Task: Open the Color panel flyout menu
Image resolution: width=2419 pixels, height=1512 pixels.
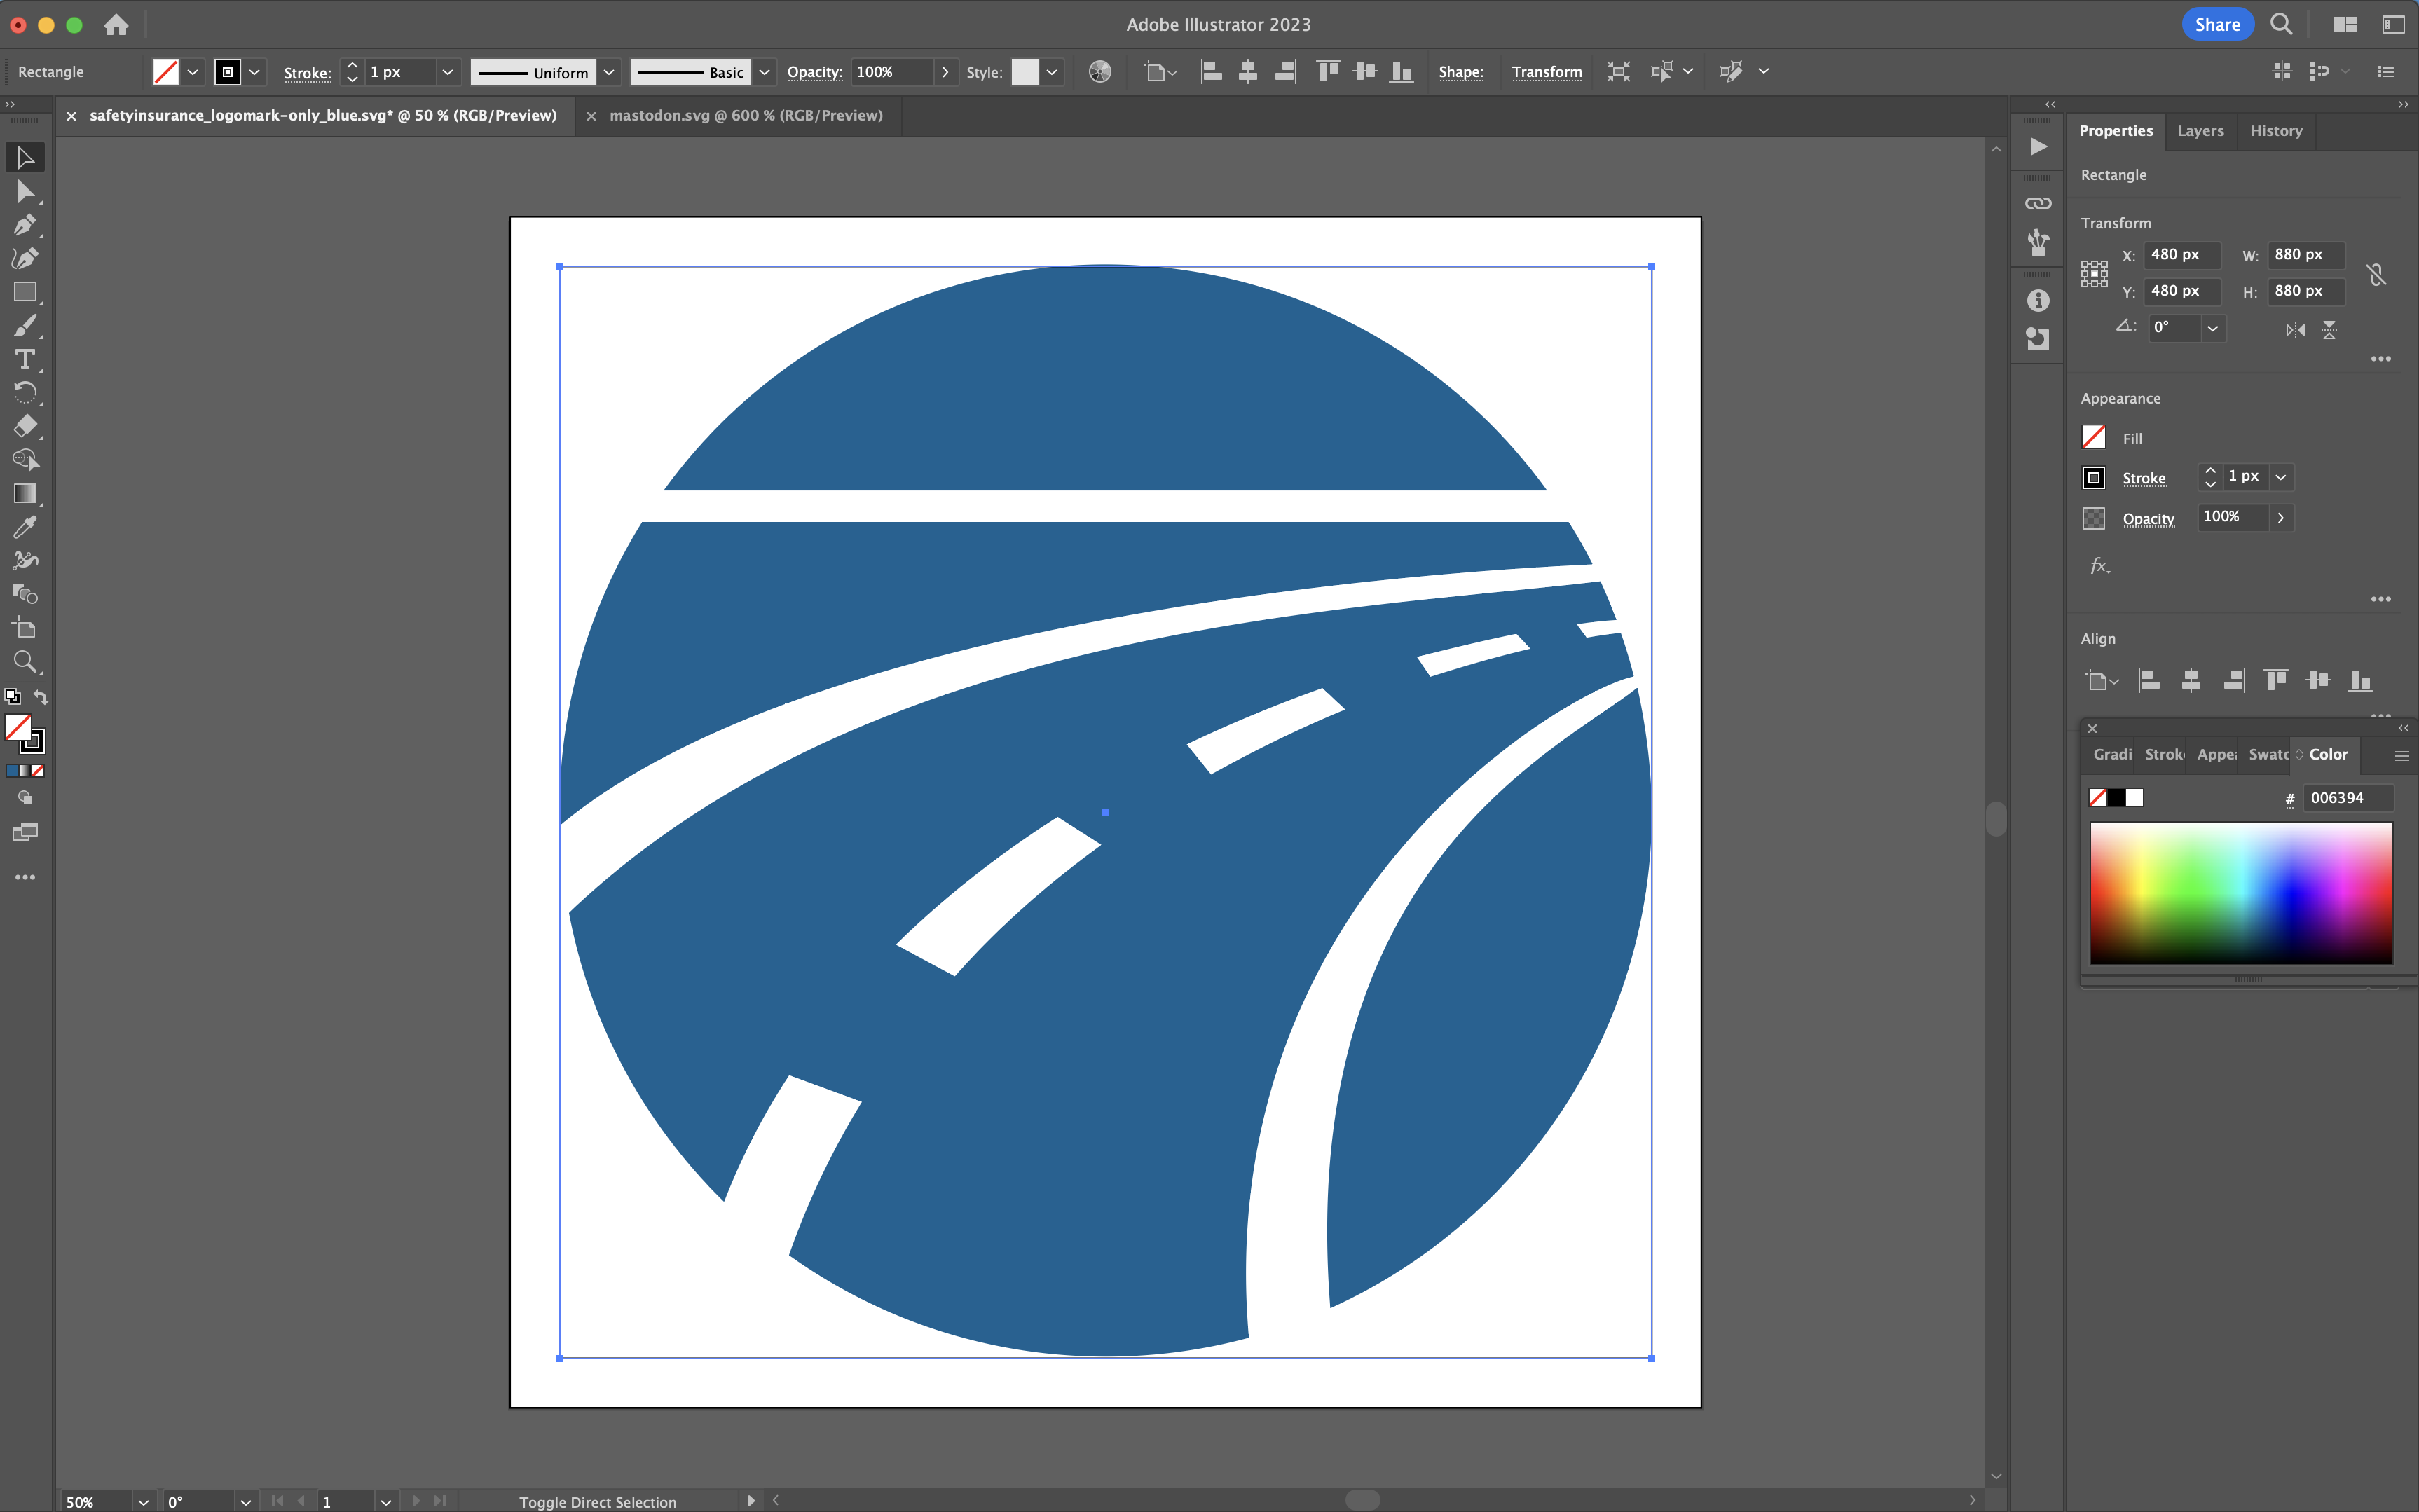Action: pyautogui.click(x=2401, y=756)
